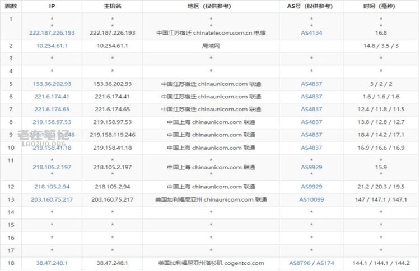
Task: Click IP address 153.36.202.93
Action: click(x=52, y=84)
